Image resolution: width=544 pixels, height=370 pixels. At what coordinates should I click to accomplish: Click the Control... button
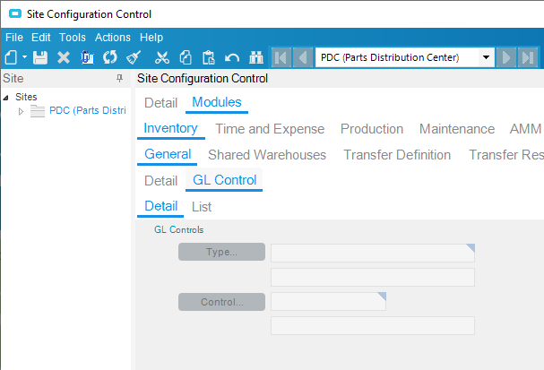tap(221, 302)
